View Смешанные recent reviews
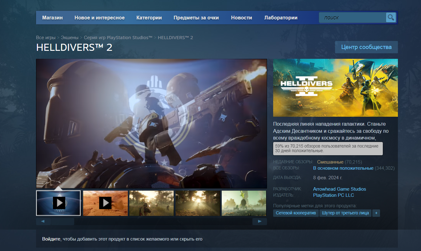 point(331,161)
